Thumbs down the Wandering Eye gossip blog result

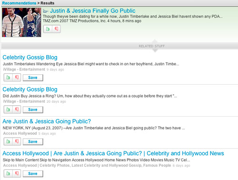point(17,78)
